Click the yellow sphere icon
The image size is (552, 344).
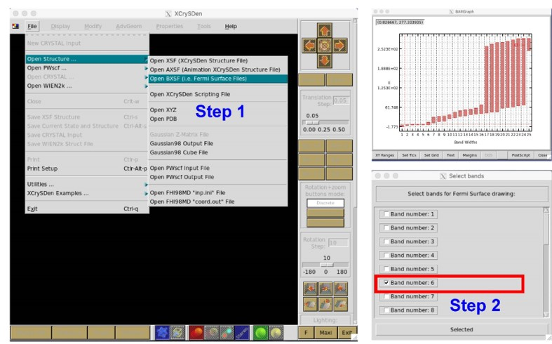pyautogui.click(x=276, y=332)
